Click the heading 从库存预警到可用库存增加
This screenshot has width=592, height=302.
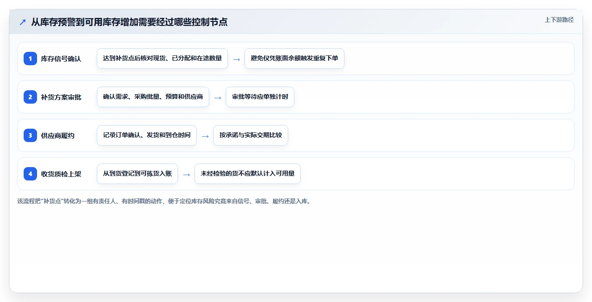[129, 22]
